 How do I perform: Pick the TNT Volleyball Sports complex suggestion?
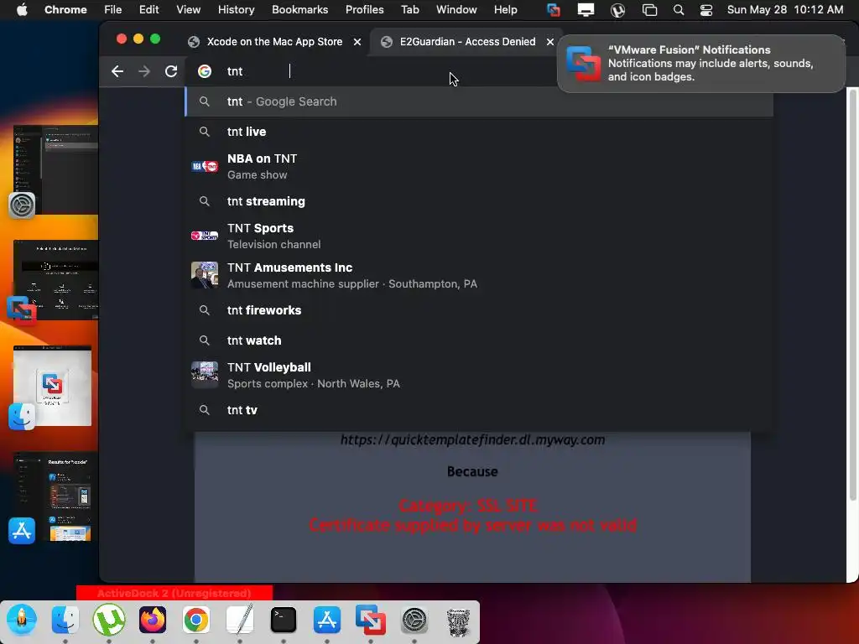479,375
